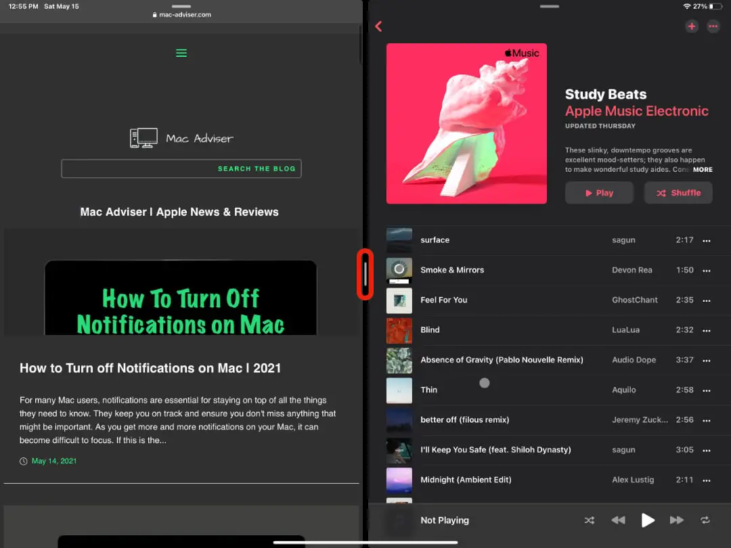
Task: Tap the Mac Adviser | Apple News & Reviews heading
Action: point(179,212)
